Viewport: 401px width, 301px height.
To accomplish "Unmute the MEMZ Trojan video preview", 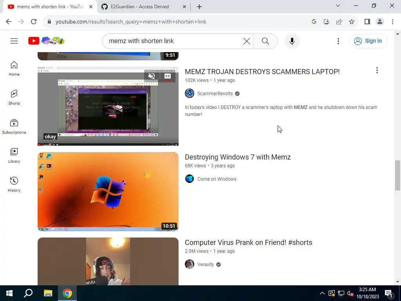I will click(152, 76).
